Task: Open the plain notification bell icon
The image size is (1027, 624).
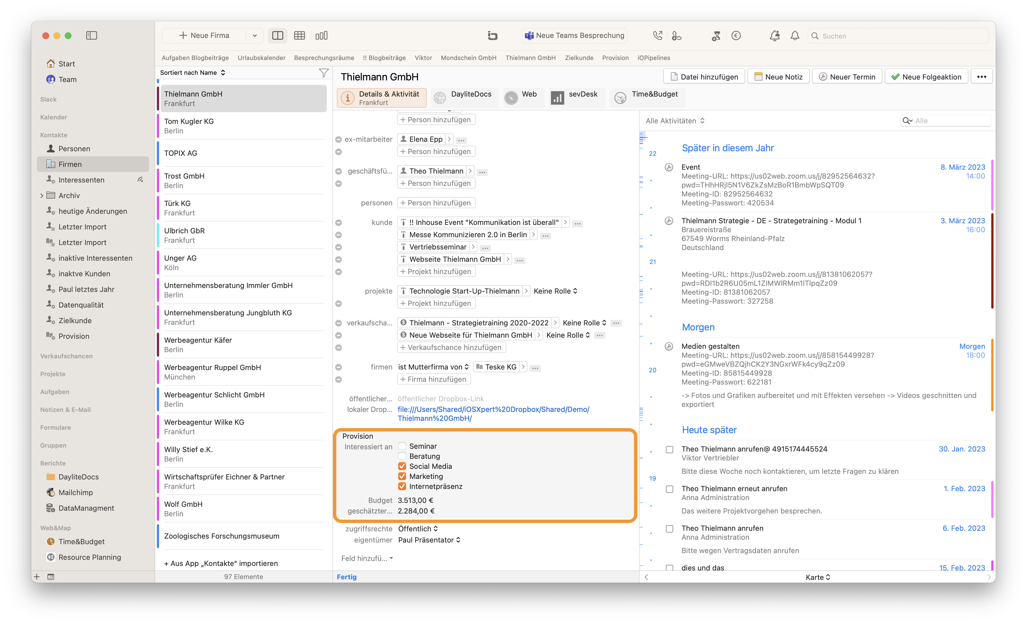Action: pyautogui.click(x=795, y=35)
